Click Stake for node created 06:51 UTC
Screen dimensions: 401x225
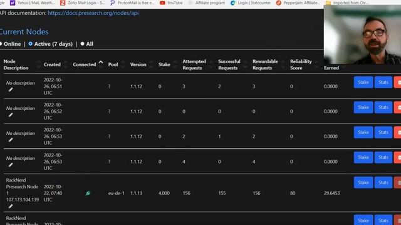[363, 82]
